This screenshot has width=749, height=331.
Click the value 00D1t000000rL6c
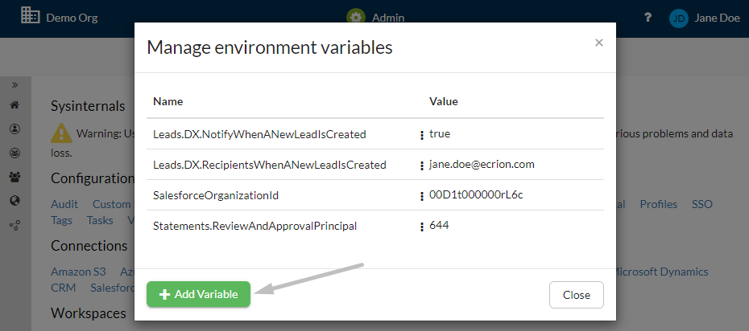point(476,194)
